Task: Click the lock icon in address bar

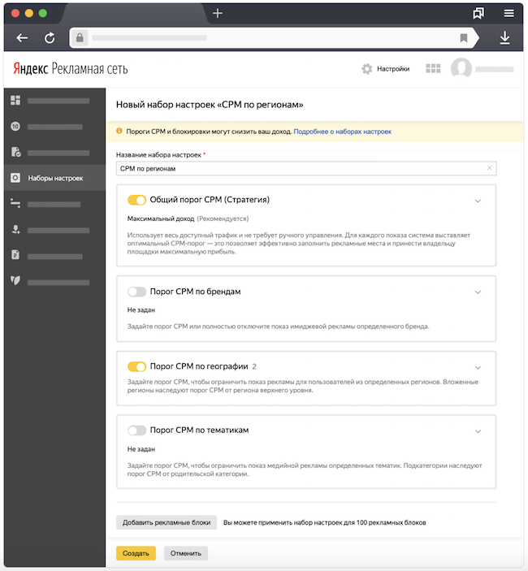Action: [80, 37]
